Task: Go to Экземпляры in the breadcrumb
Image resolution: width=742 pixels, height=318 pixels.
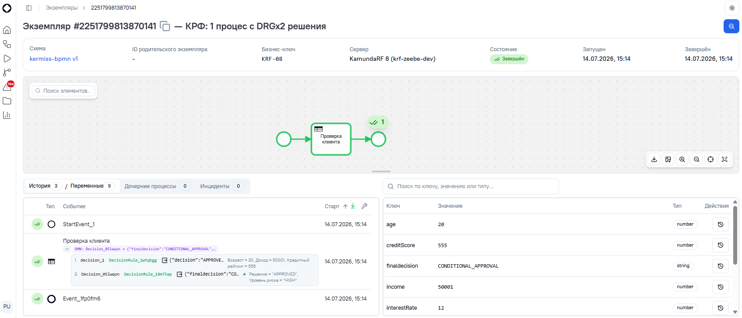Action: (x=62, y=8)
